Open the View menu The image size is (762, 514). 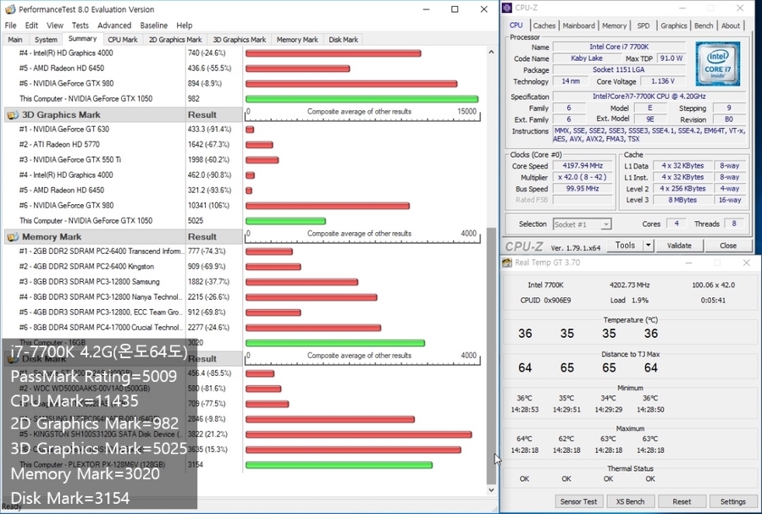click(55, 25)
